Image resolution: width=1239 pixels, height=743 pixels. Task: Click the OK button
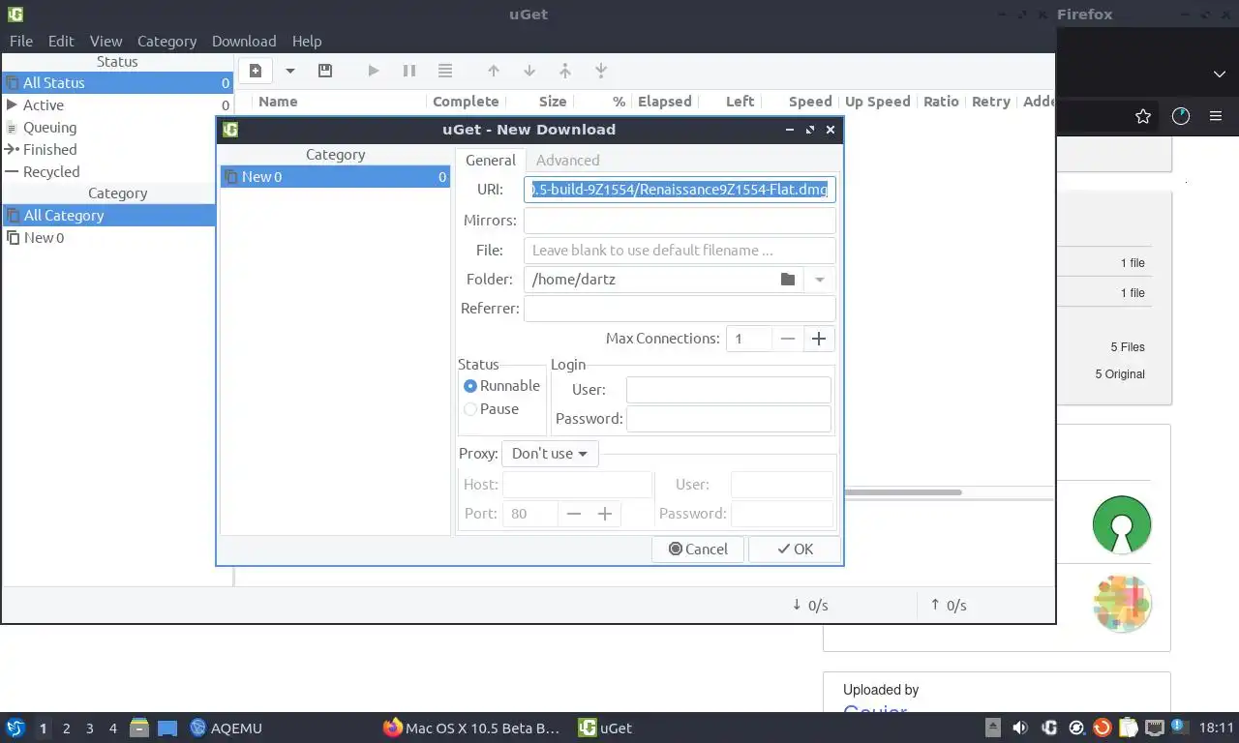point(795,550)
